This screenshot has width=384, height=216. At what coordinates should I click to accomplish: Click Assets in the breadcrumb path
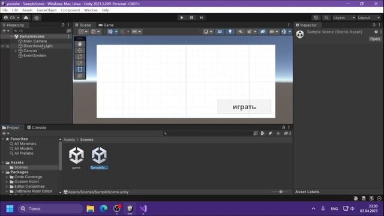point(70,140)
